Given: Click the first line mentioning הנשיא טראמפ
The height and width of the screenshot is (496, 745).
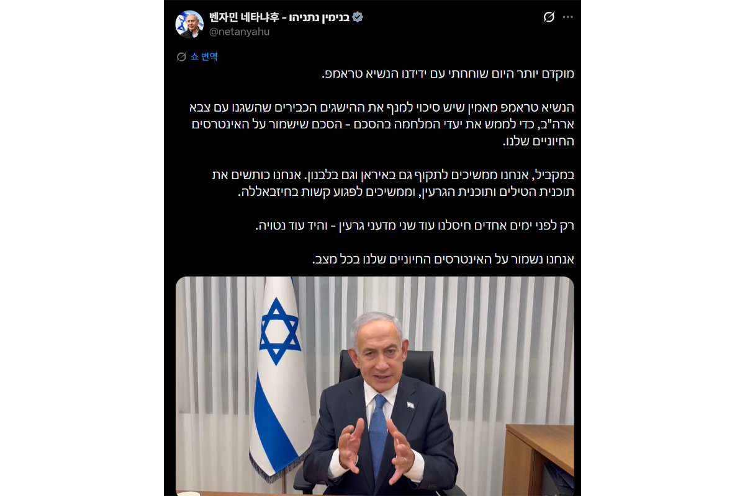Looking at the screenshot, I should 448,74.
